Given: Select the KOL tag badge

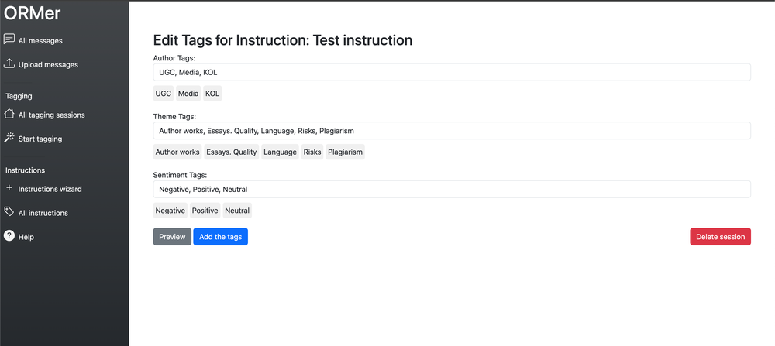Looking at the screenshot, I should click(212, 94).
